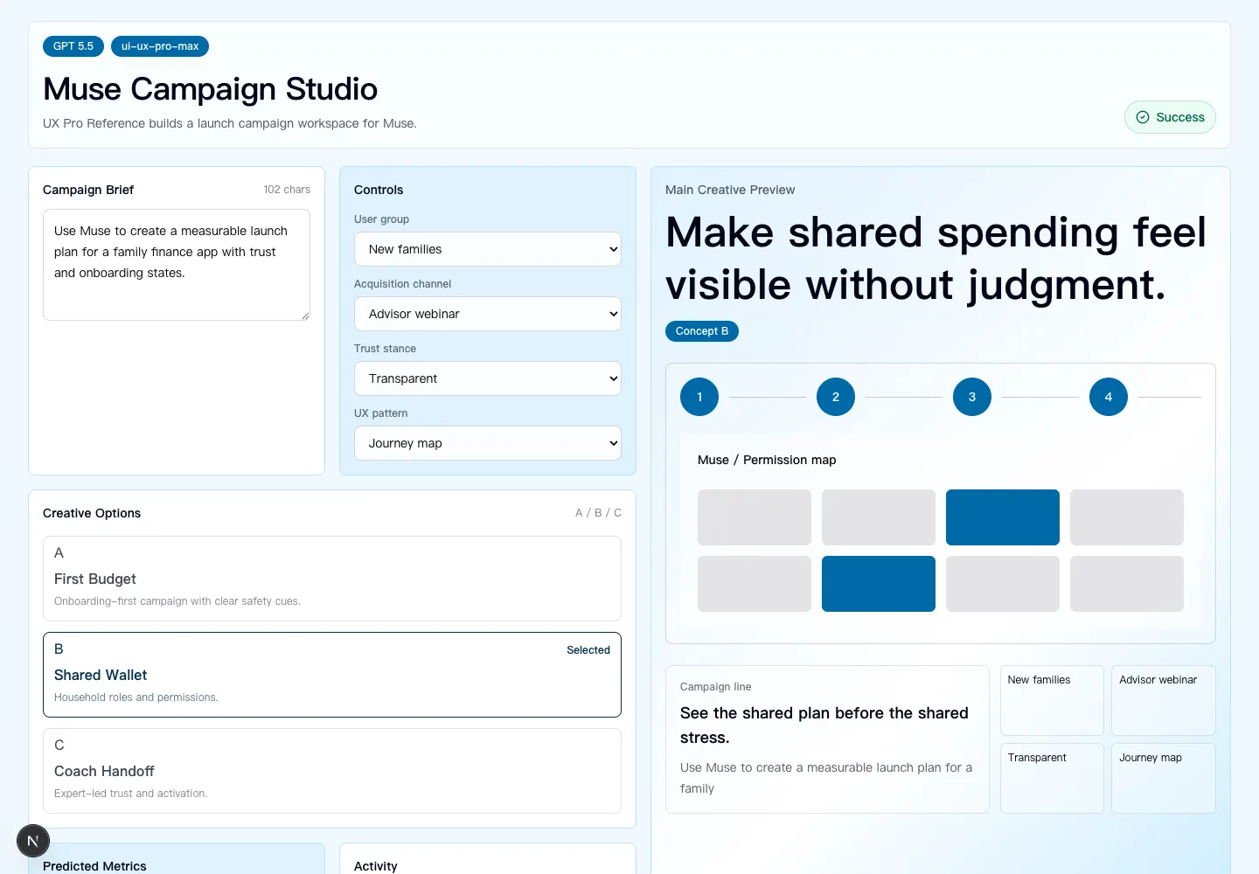Click the Next.js dev tools N icon
The width and height of the screenshot is (1259, 874).
point(33,841)
